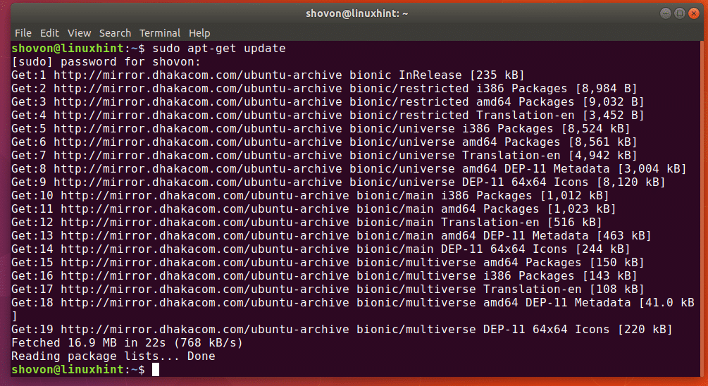Click the Get:10 main i386 Packages line
Viewport: 708px width, 386px height.
pyautogui.click(x=310, y=196)
